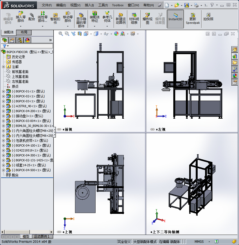Viewport: 239px width, 245px height.
Task: Expand manager panel tabs chevron (»)
Action: (50, 40)
